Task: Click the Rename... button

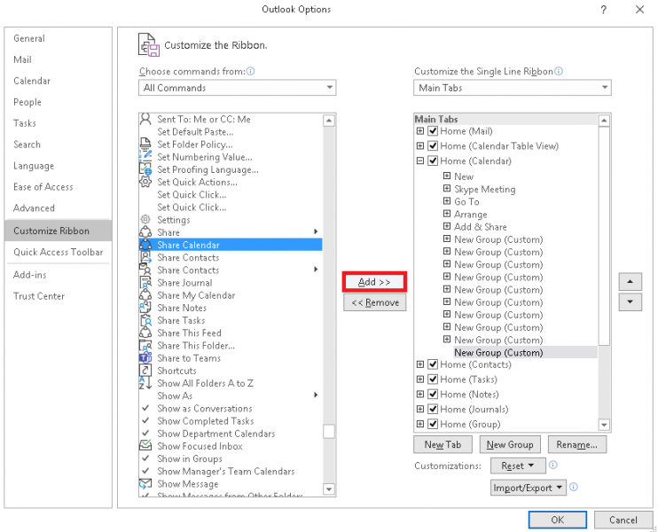Action: point(577,445)
